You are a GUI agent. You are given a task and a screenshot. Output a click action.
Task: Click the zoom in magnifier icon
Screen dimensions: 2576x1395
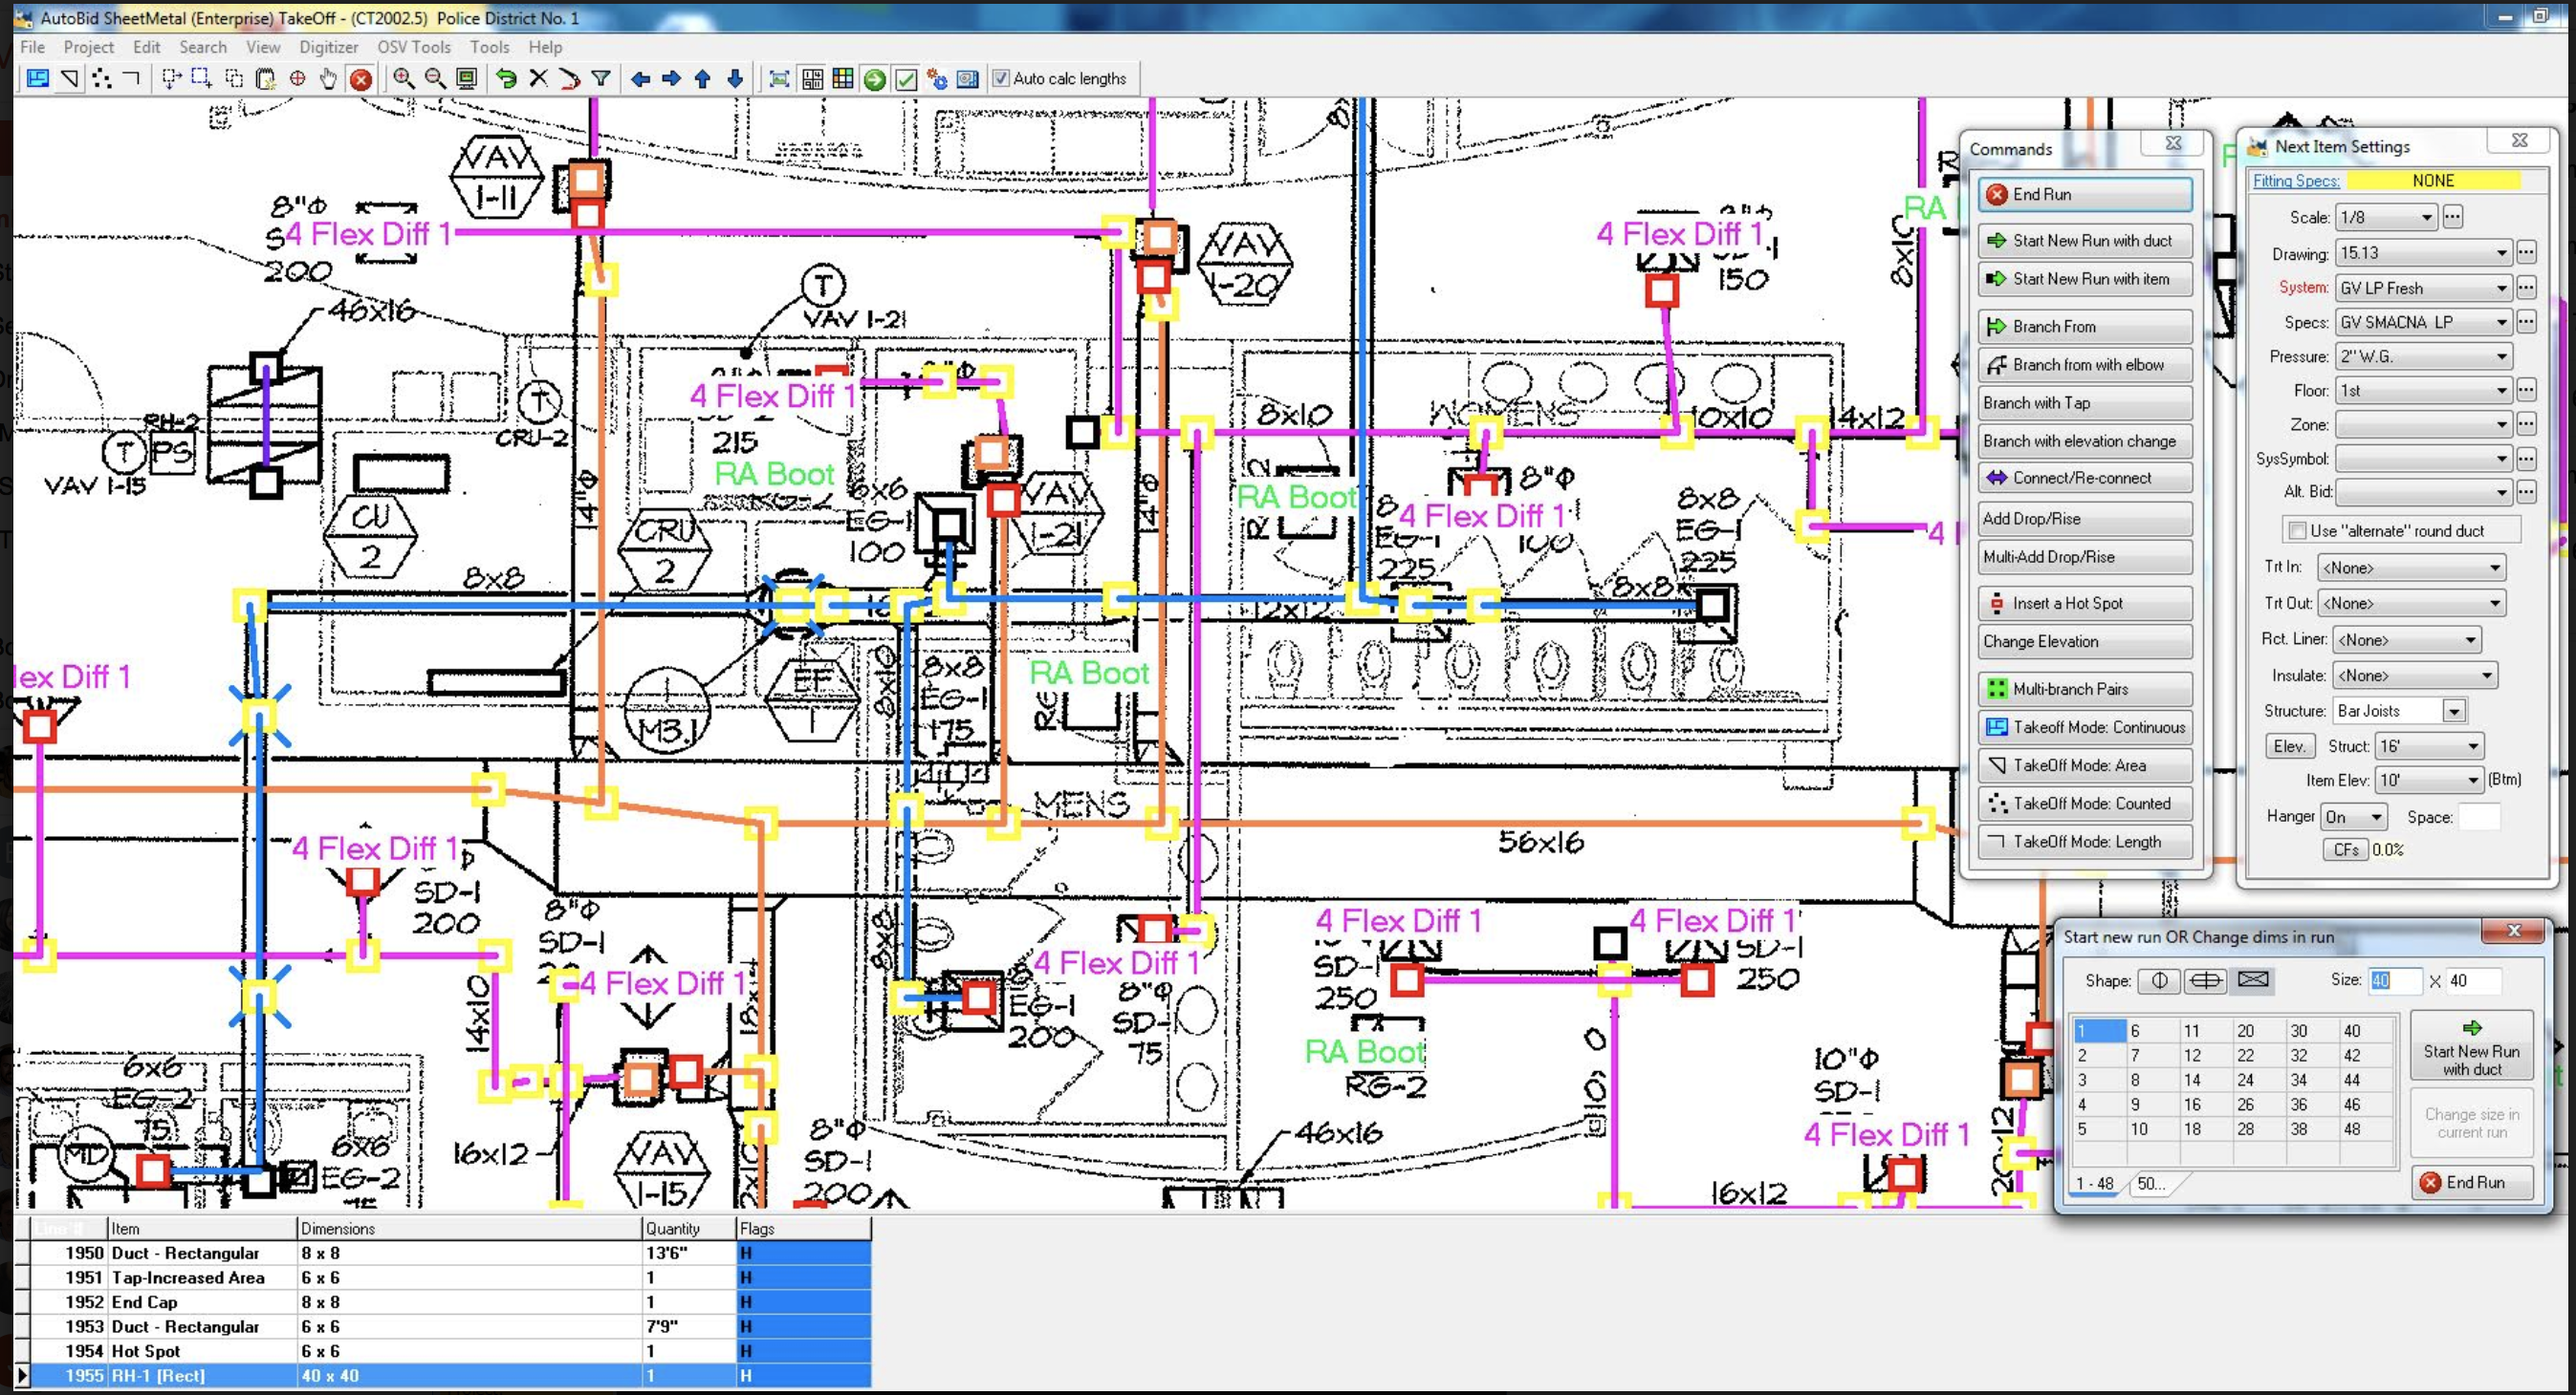pyautogui.click(x=403, y=79)
